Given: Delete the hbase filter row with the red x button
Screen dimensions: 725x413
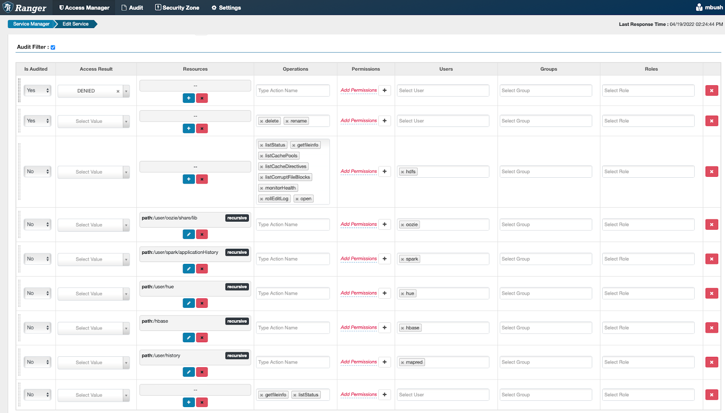Looking at the screenshot, I should coord(711,327).
